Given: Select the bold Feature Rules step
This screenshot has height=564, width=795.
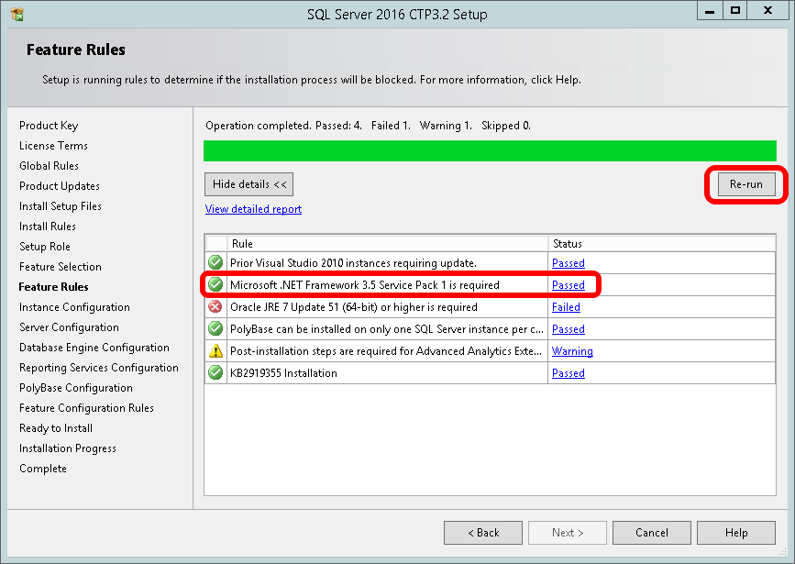Looking at the screenshot, I should coord(53,287).
